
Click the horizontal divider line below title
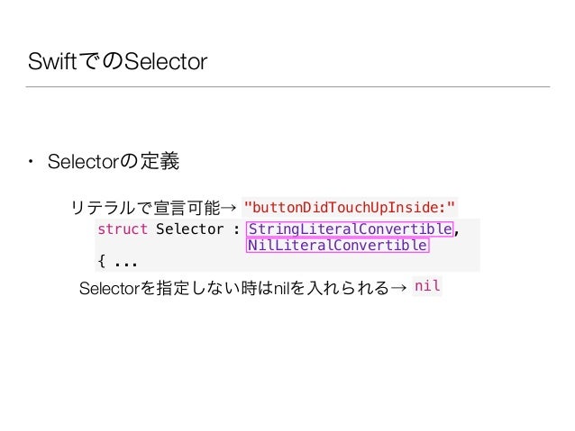(x=287, y=86)
